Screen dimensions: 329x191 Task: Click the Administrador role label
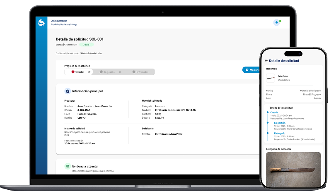(59, 21)
